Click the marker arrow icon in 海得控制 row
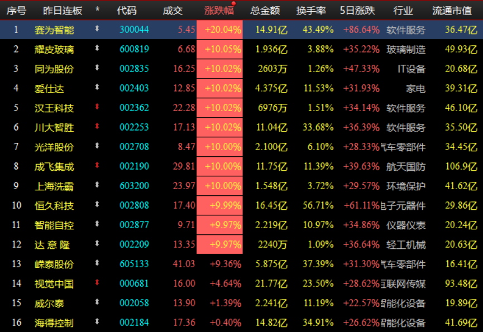This screenshot has width=483, height=332. [x=97, y=321]
